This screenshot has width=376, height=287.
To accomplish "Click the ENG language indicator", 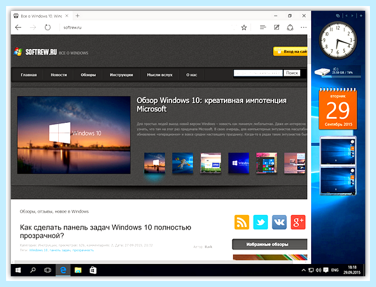I will click(x=335, y=270).
